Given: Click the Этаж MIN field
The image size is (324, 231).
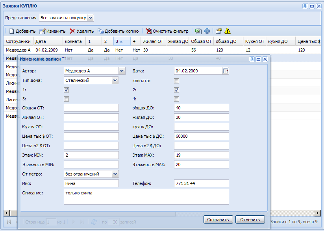Looking at the screenshot, I should click(x=91, y=155).
